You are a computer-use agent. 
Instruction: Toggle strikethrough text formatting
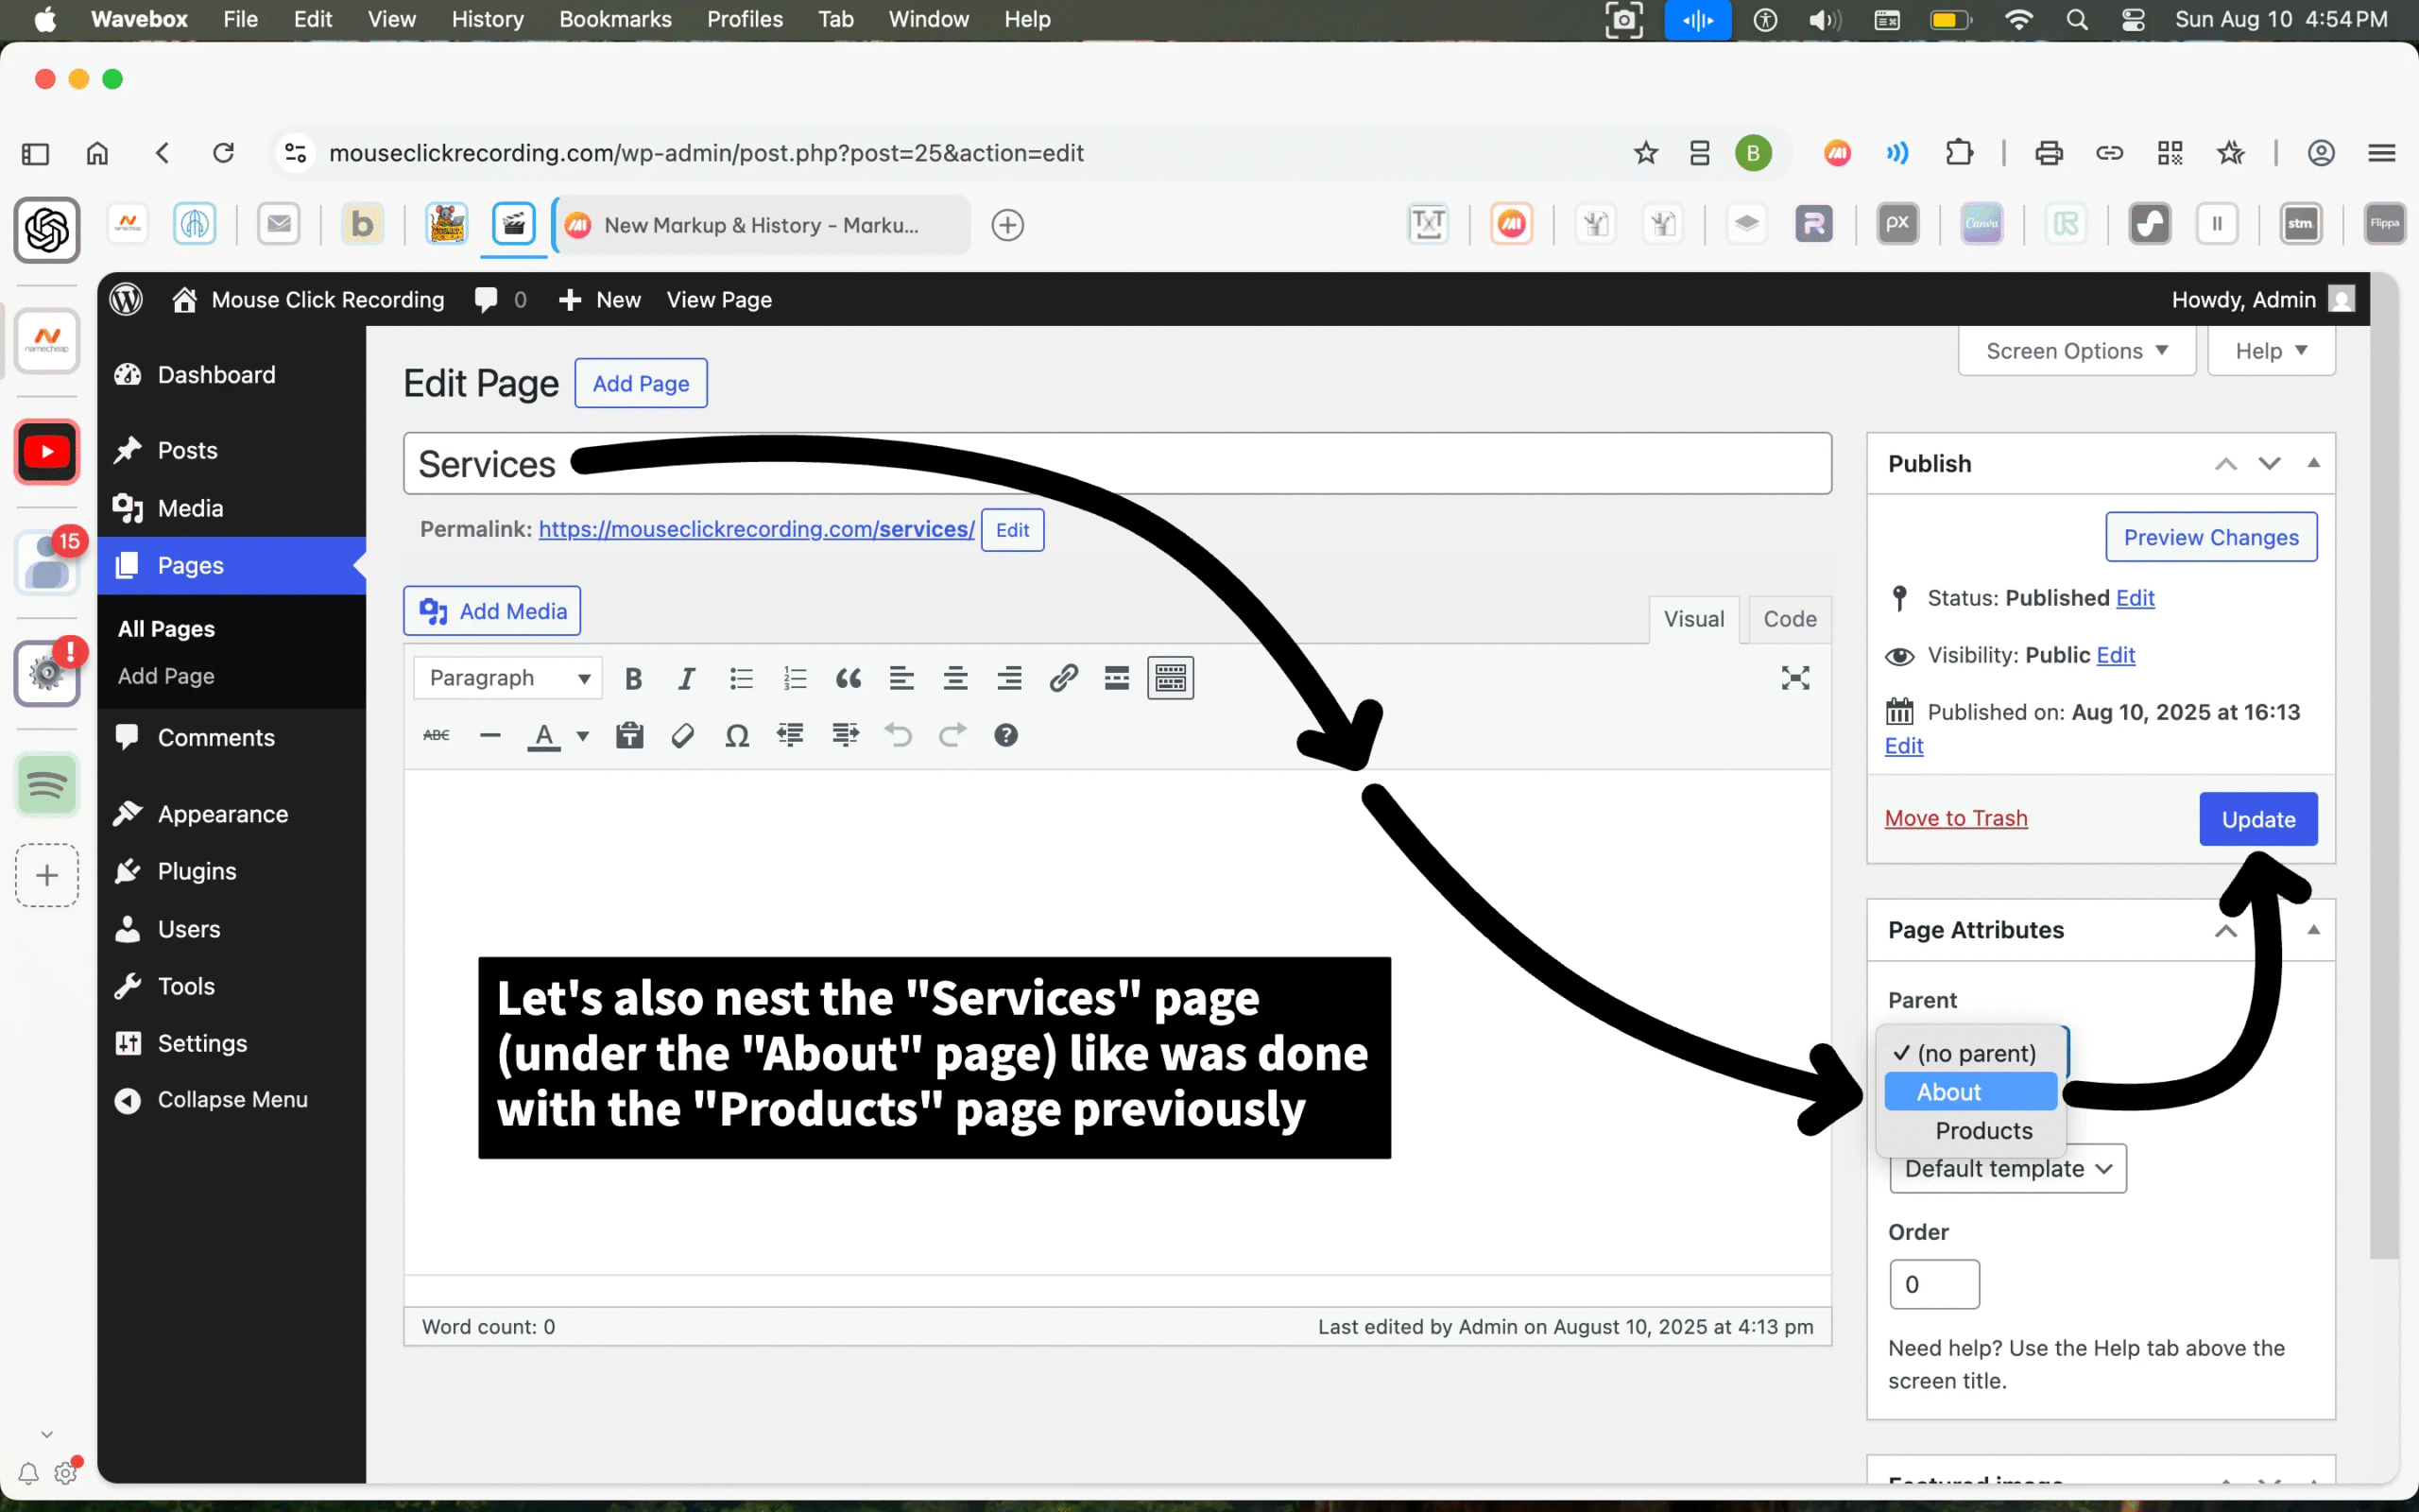coord(436,736)
